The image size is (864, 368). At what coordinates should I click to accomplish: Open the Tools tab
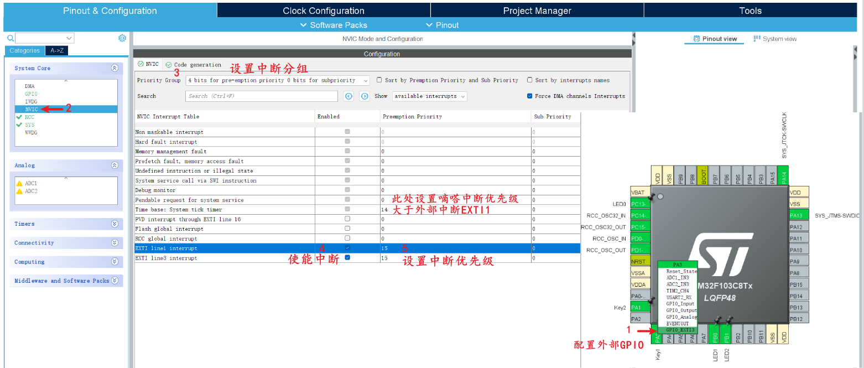[x=751, y=11]
